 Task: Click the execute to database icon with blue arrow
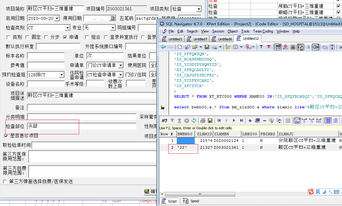(x=214, y=47)
